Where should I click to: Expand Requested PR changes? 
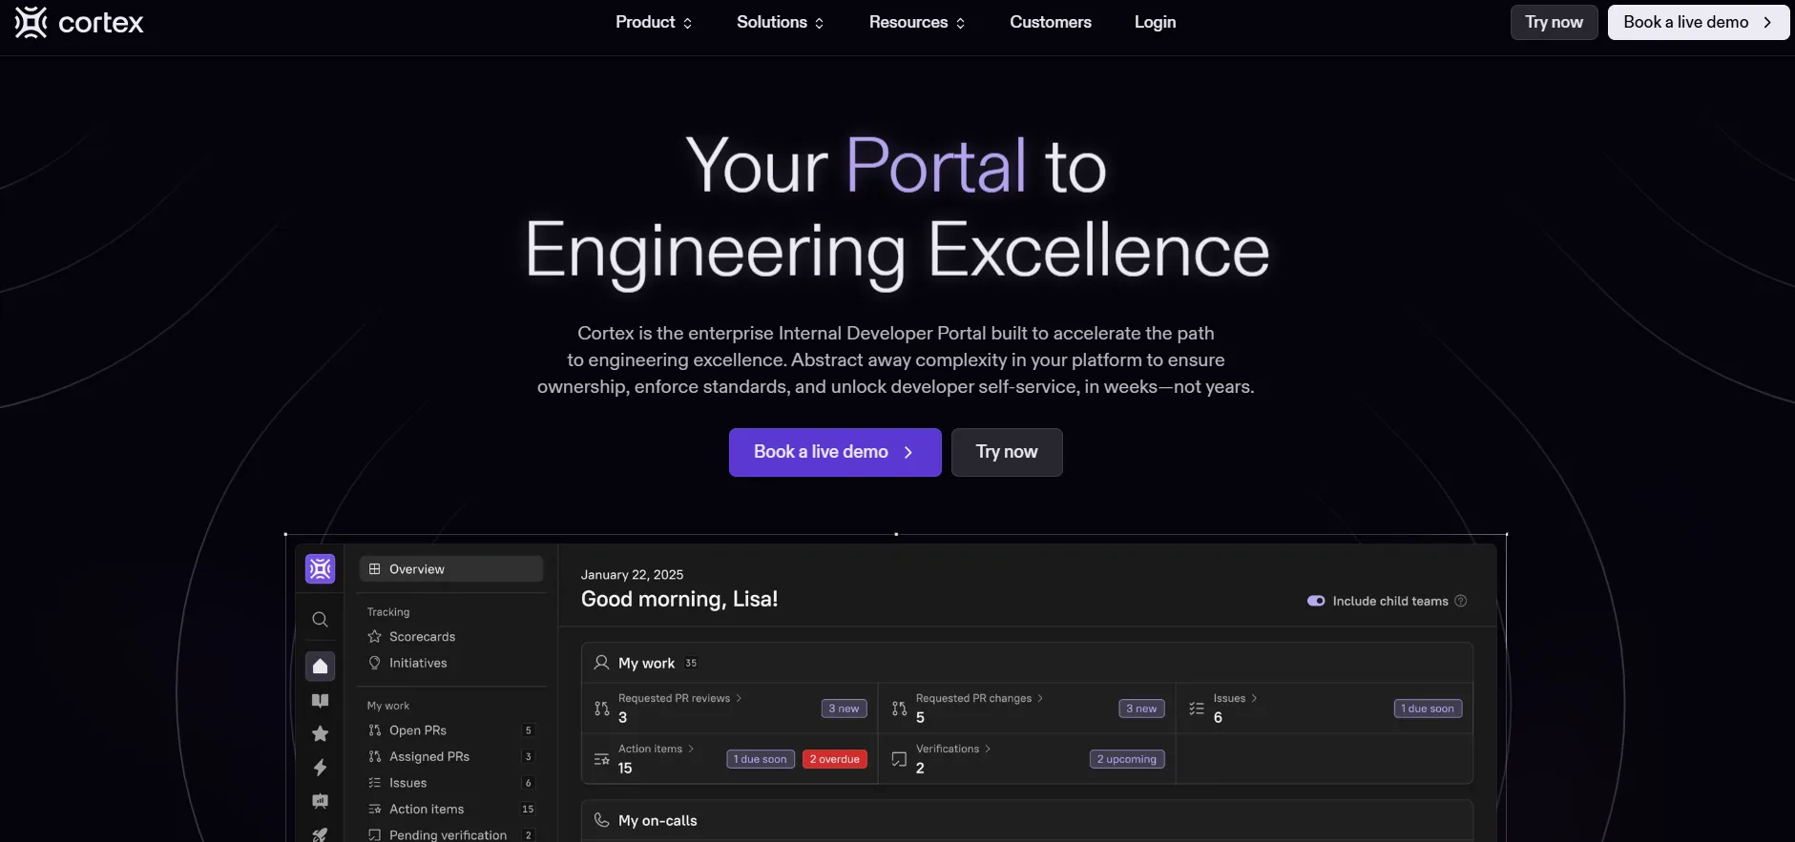coord(979,698)
